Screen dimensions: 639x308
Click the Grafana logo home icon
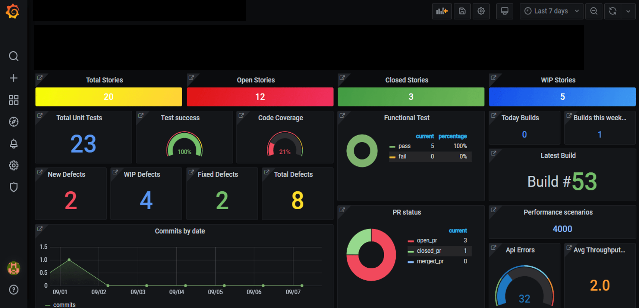pyautogui.click(x=13, y=11)
